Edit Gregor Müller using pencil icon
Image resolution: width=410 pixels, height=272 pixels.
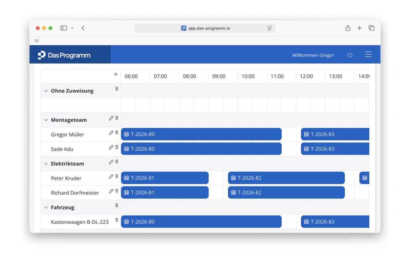coord(111,133)
